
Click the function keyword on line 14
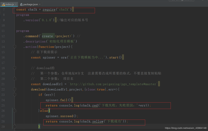(46, 47)
